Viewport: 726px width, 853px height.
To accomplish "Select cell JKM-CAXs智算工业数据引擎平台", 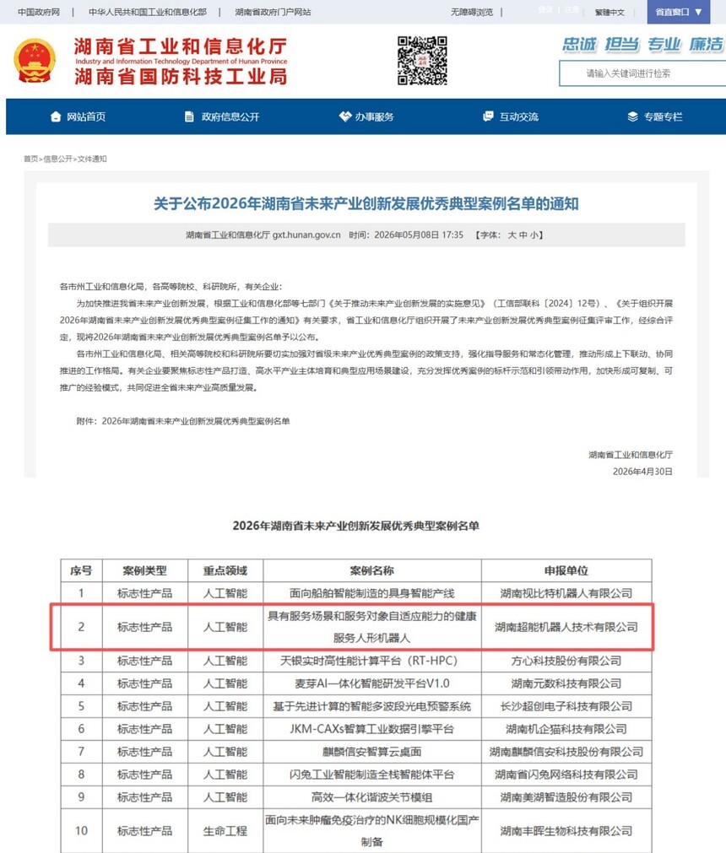I will click(x=371, y=729).
